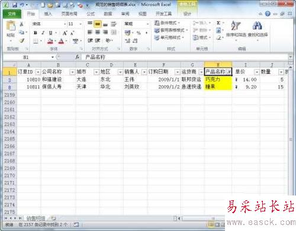Toggle Wrap Text in Alignment group
Image resolution: width=296 pixels, height=231 pixels.
click(x=113, y=24)
